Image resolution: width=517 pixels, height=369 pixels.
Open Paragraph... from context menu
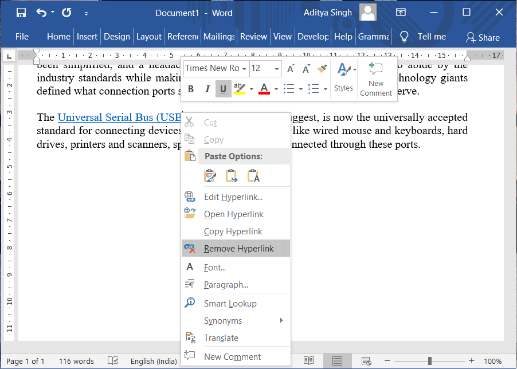click(x=236, y=284)
